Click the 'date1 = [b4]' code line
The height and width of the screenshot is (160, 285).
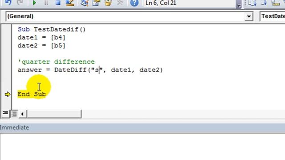click(41, 37)
